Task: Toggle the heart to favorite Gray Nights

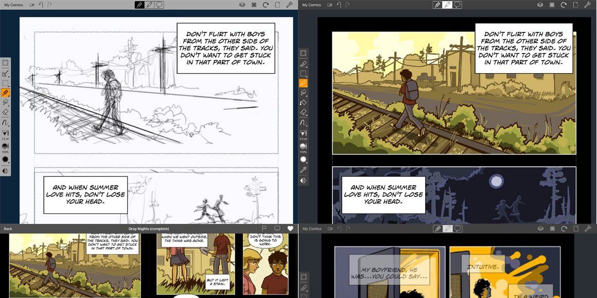Action: tap(289, 229)
